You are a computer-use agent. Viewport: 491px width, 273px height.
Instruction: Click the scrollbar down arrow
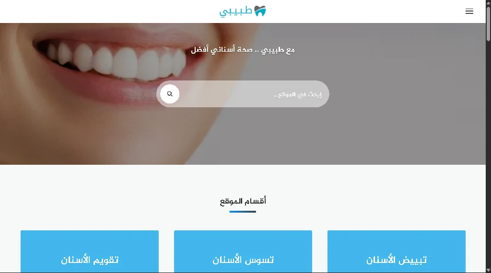pos(488,270)
